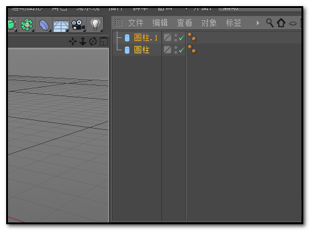
Task: Open the deformer tool flyout corner arrow
Action: point(50,31)
